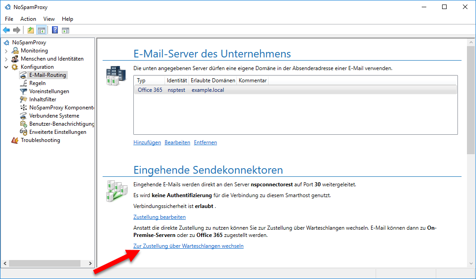The width and height of the screenshot is (476, 279).
Task: Collapse the Konfiguration tree node
Action: (x=6, y=67)
